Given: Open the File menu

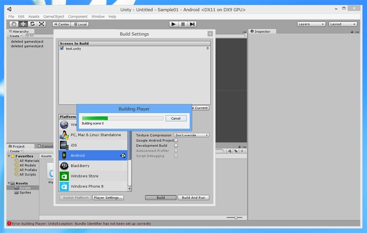Looking at the screenshot, I should point(11,17).
